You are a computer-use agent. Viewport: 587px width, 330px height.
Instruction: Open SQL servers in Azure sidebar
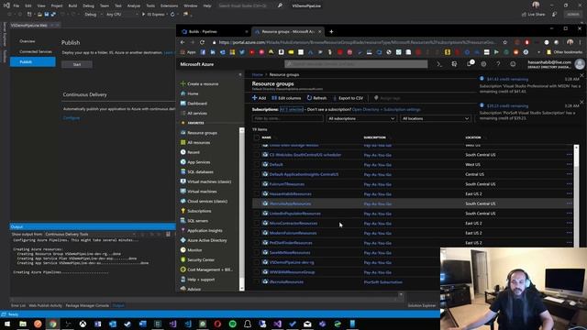tap(194, 221)
